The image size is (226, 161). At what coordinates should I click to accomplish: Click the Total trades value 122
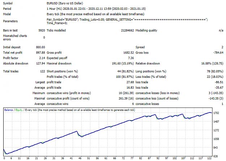(x=43, y=71)
